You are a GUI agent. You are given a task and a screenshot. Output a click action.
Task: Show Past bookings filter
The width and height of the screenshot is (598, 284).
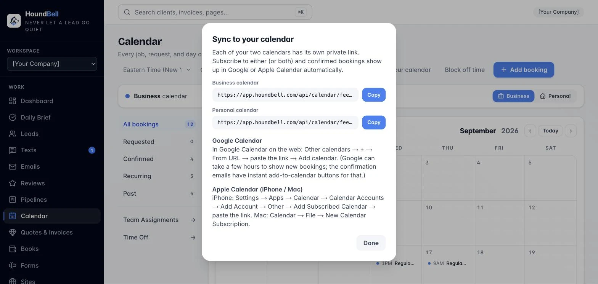(x=159, y=193)
